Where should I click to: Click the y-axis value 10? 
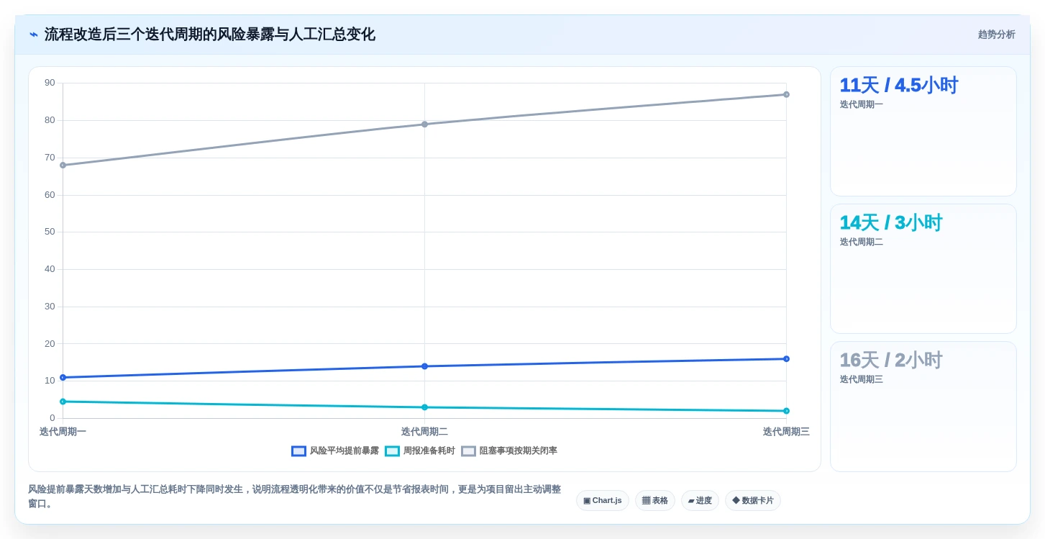point(50,381)
